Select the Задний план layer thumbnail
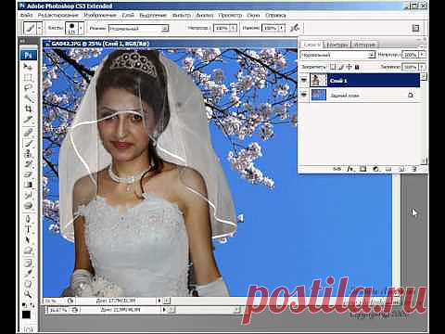 click(318, 95)
